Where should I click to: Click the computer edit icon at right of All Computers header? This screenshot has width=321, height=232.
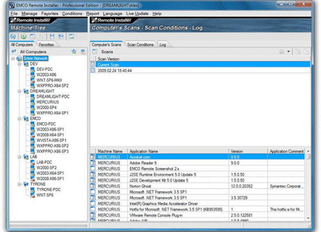pyautogui.click(x=83, y=51)
